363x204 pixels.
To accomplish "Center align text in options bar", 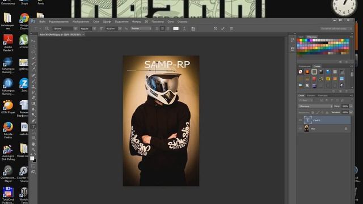I will (x=162, y=29).
